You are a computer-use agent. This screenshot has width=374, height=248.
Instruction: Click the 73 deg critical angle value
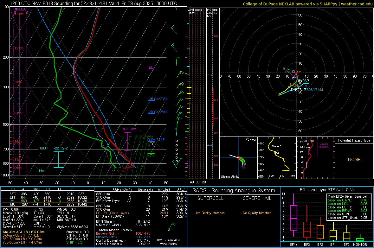(x=250, y=139)
